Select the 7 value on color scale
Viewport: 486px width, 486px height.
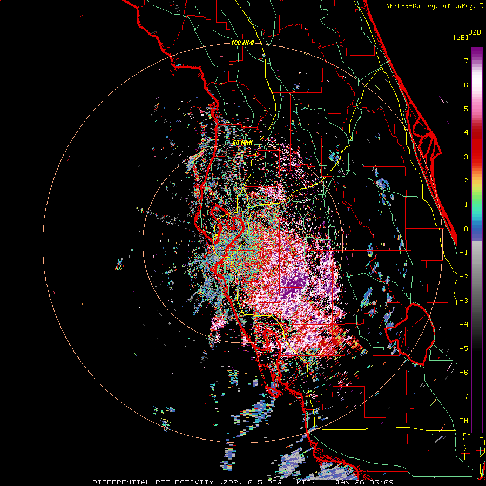pyautogui.click(x=466, y=60)
